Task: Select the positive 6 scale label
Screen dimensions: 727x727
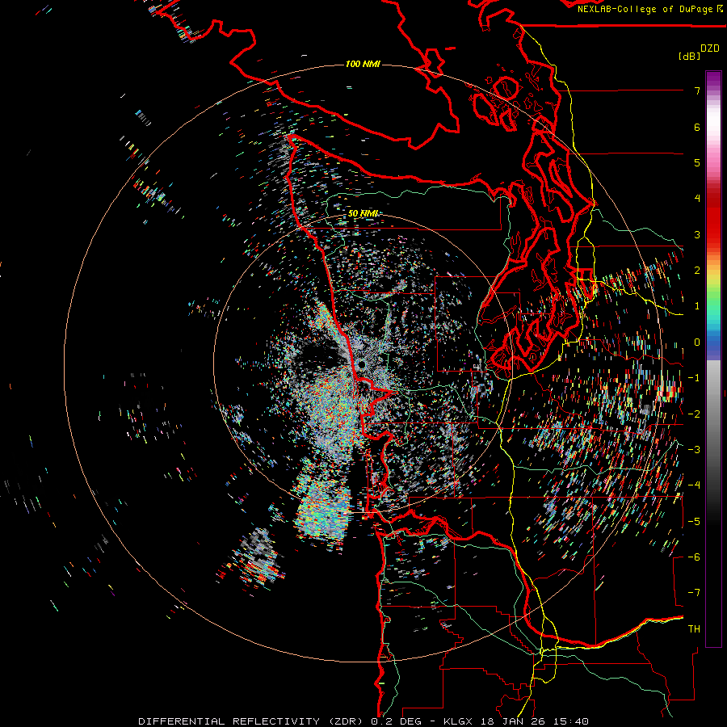Action: [x=697, y=127]
